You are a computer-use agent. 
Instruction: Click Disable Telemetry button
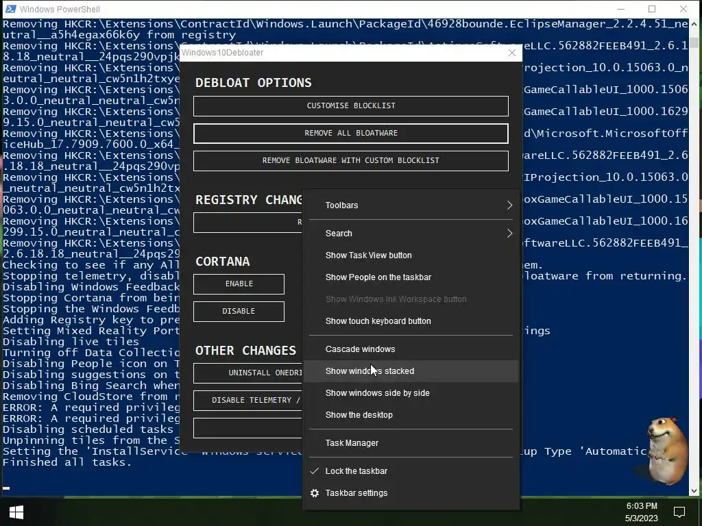pyautogui.click(x=248, y=400)
